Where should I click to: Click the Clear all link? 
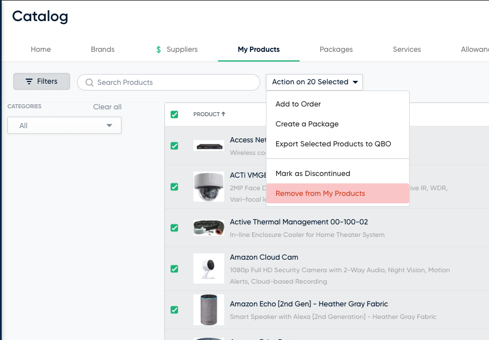(x=107, y=107)
